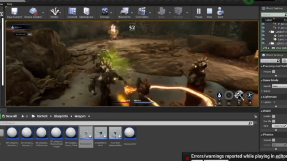The image size is (287, 161).
Task: Open the Build options dropdown arrow
Action: [x=170, y=13]
